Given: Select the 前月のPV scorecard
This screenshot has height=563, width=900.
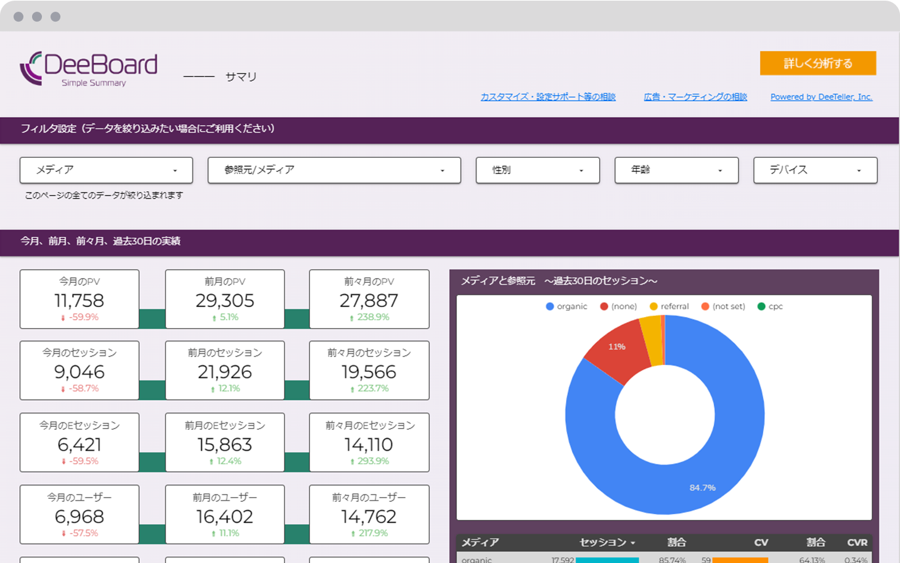Looking at the screenshot, I should [225, 299].
